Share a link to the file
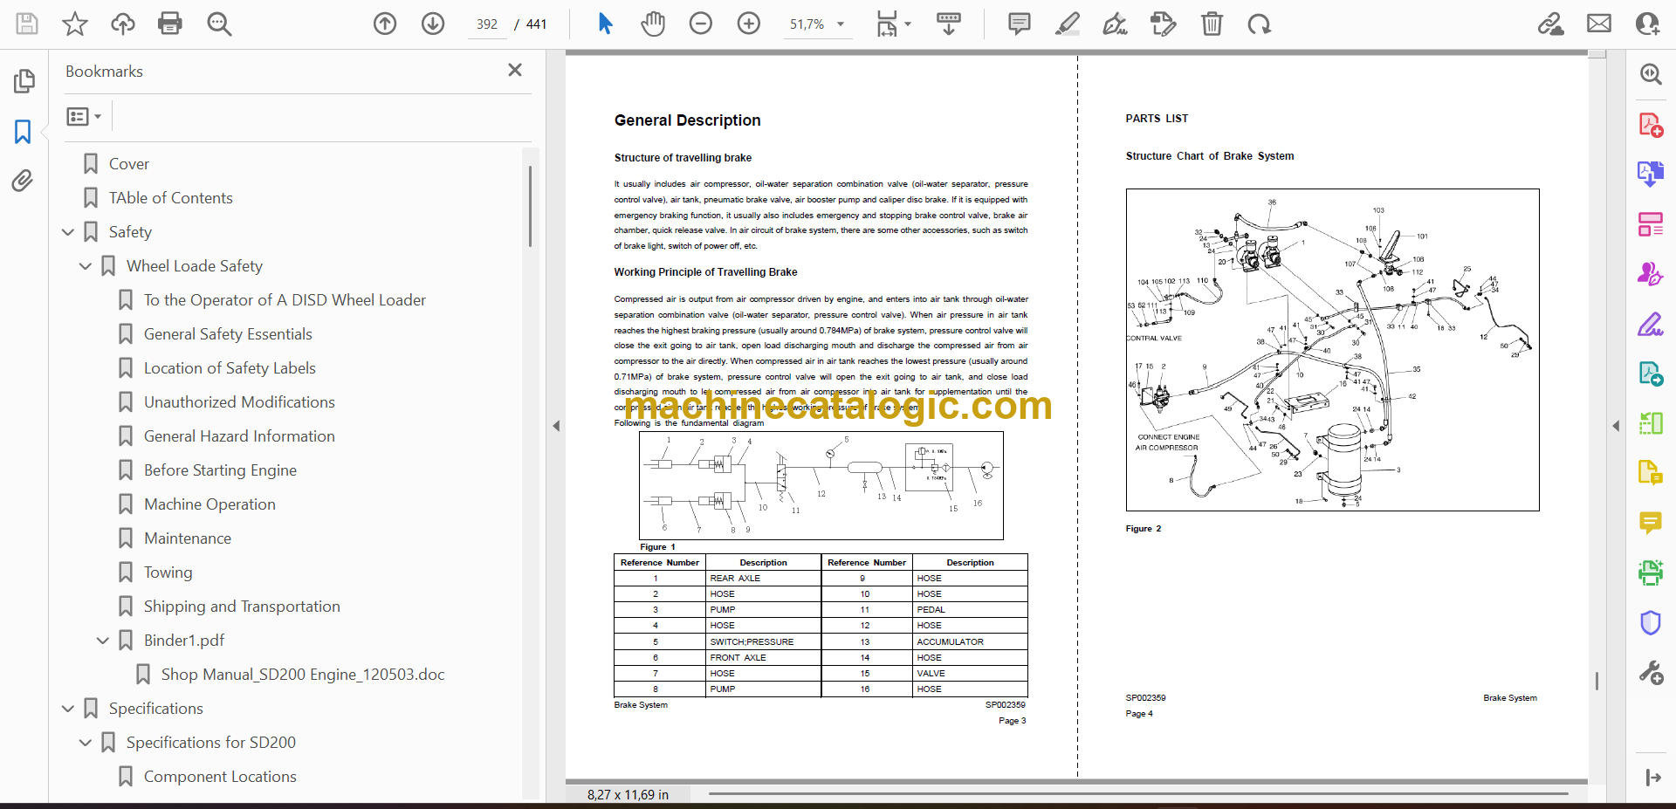Viewport: 1676px width, 809px height. 1551,24
